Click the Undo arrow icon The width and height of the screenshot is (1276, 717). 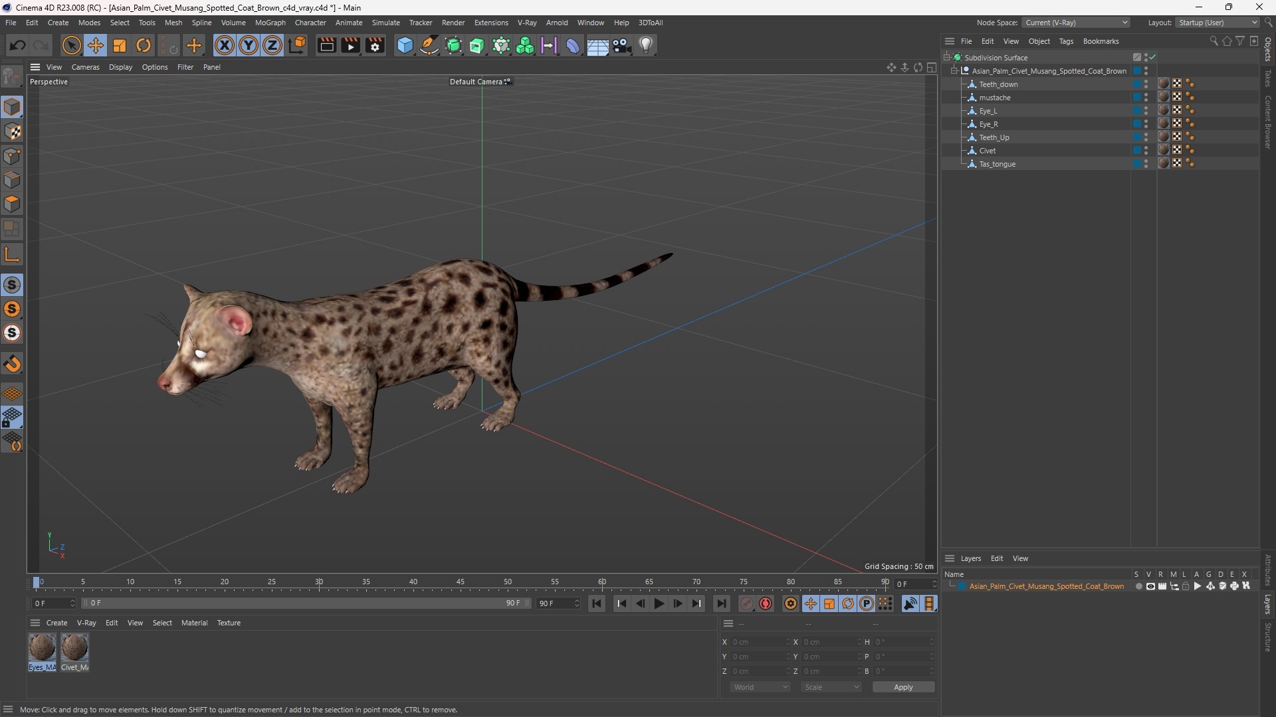[x=18, y=45]
